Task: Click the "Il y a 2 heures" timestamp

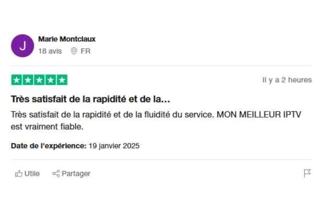Action: pos(287,80)
